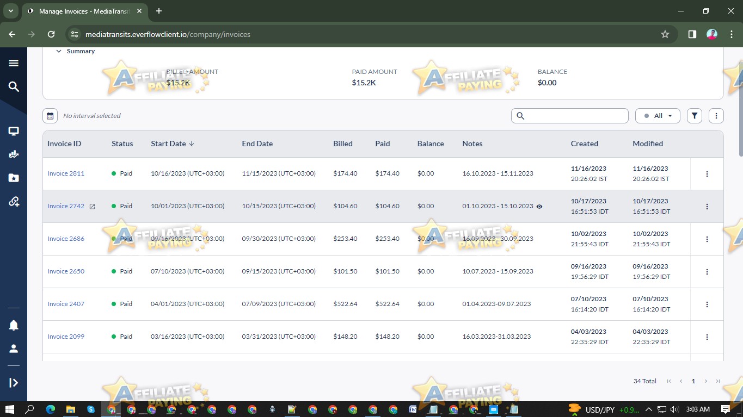
Task: Open the dashboard monitor icon in sidebar
Action: click(14, 131)
